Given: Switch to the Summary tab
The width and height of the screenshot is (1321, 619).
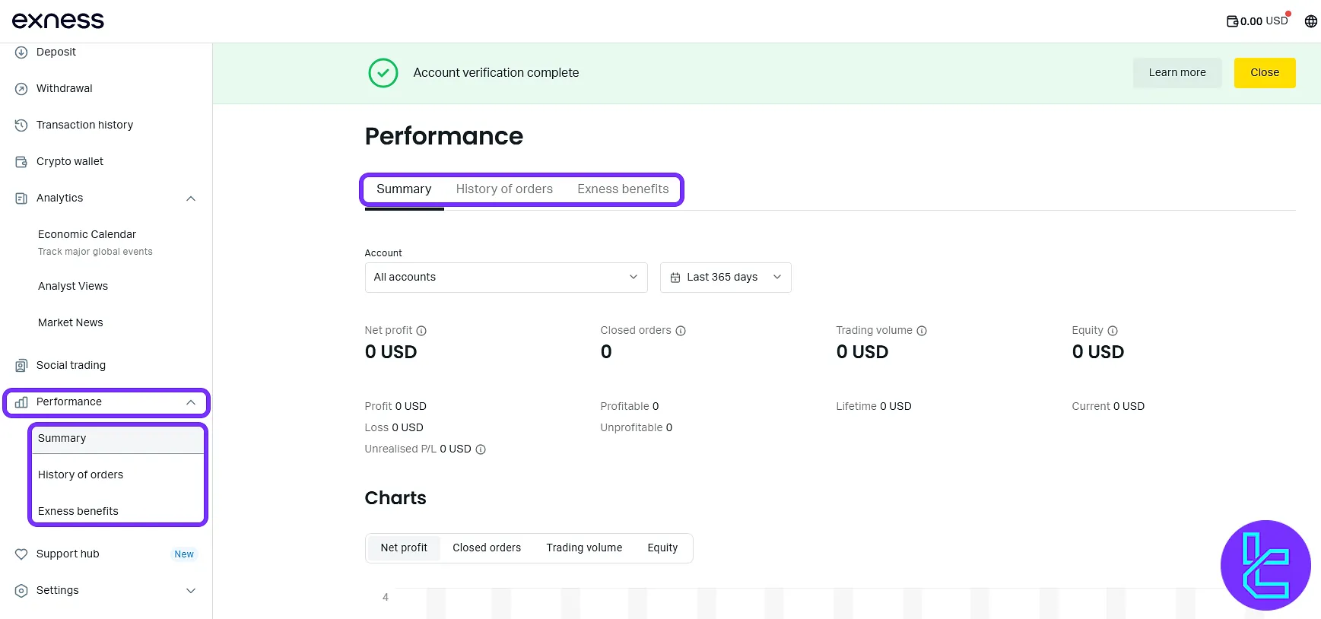Looking at the screenshot, I should click(404, 189).
